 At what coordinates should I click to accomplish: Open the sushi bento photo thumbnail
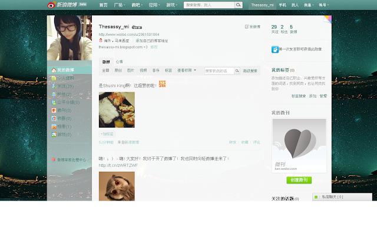click(x=117, y=110)
